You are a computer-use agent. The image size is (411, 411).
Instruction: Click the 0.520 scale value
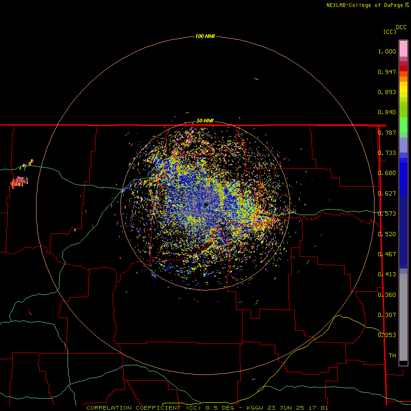pos(387,234)
